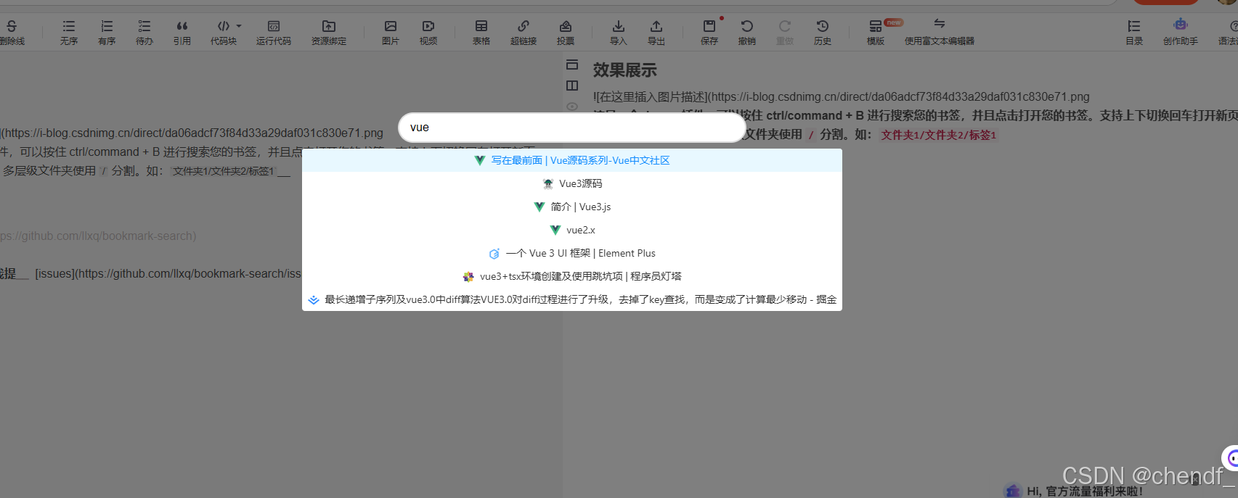The width and height of the screenshot is (1238, 498).
Task: Open the table of contents (目录)
Action: coord(1134,33)
